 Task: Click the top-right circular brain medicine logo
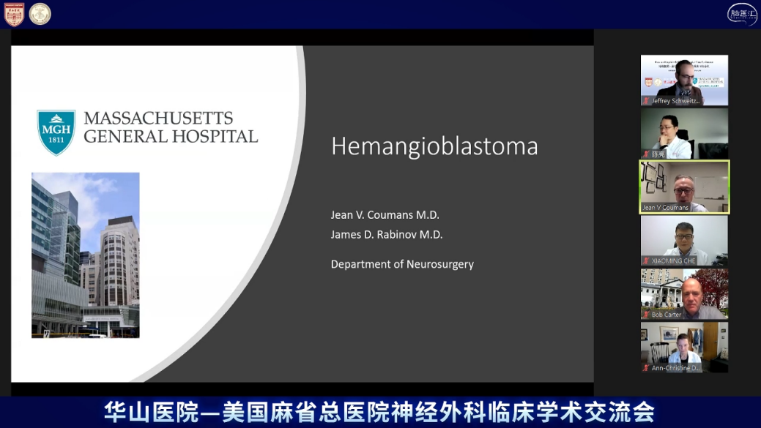[741, 14]
